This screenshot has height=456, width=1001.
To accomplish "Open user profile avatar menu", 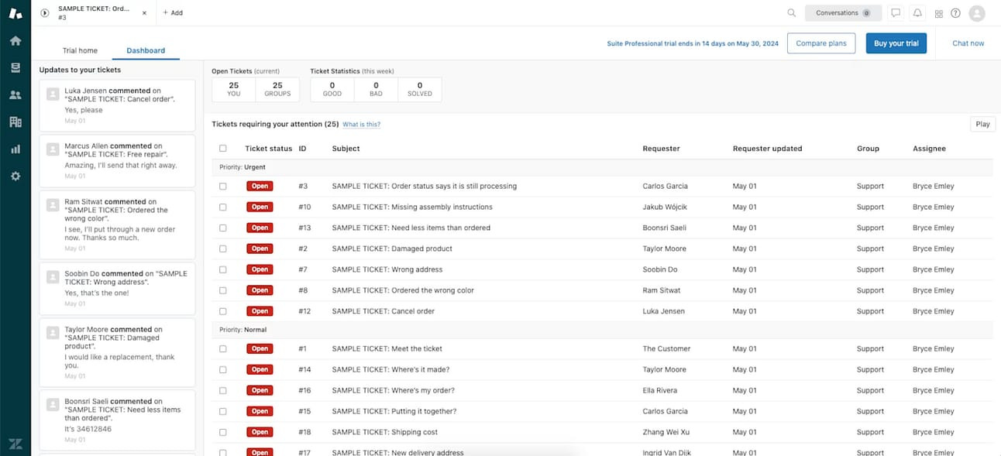I will click(977, 13).
